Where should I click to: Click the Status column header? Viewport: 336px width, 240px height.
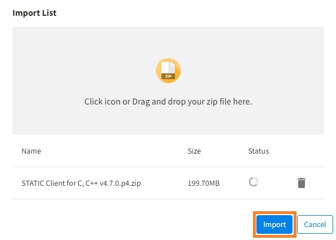click(x=259, y=151)
